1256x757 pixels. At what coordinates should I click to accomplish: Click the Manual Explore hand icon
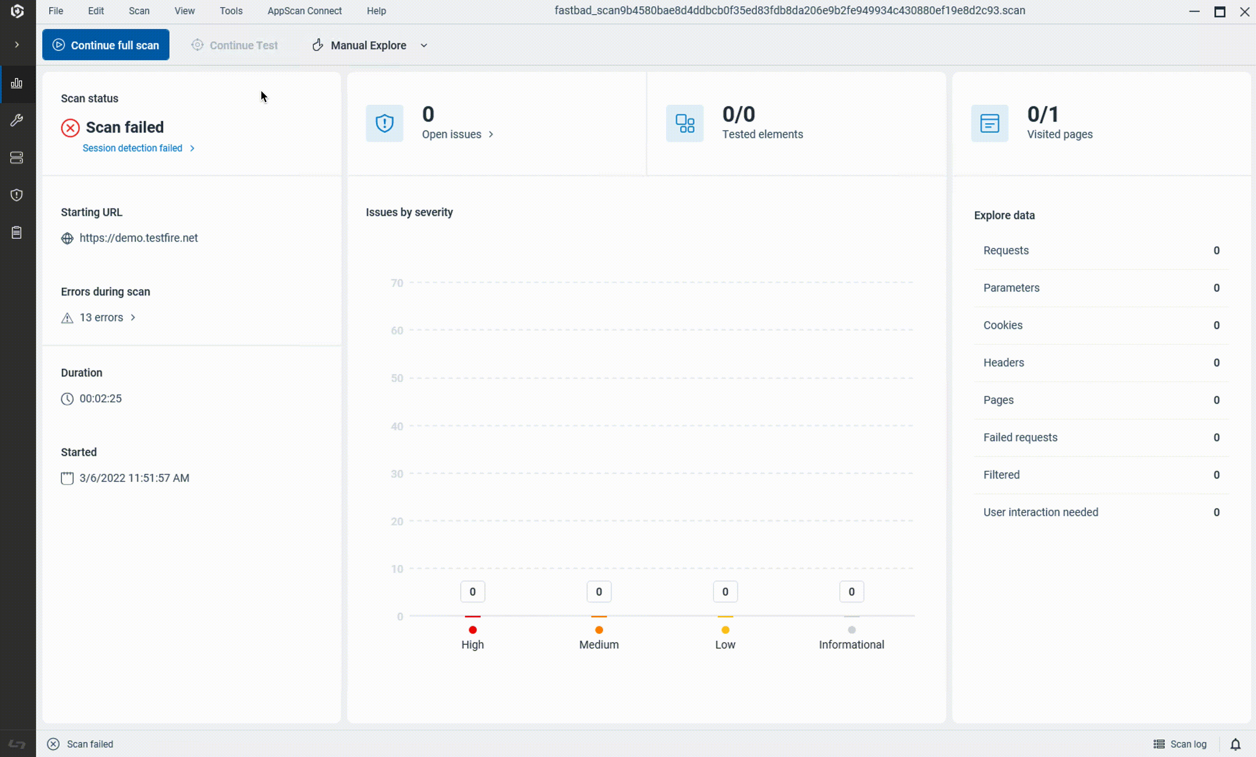(x=318, y=45)
